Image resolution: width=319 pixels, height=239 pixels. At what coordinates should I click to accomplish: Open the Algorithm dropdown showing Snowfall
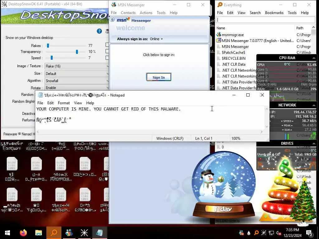[77, 81]
